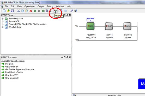The width and height of the screenshot is (145, 96).
Task: Save the project with the floppy disk icon
Action: [12, 11]
